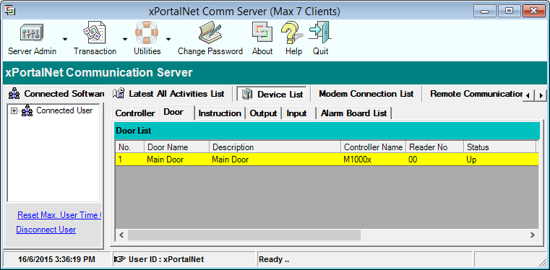The image size is (550, 270).
Task: Show earlier tabs with left tab arrow
Action: 528,95
